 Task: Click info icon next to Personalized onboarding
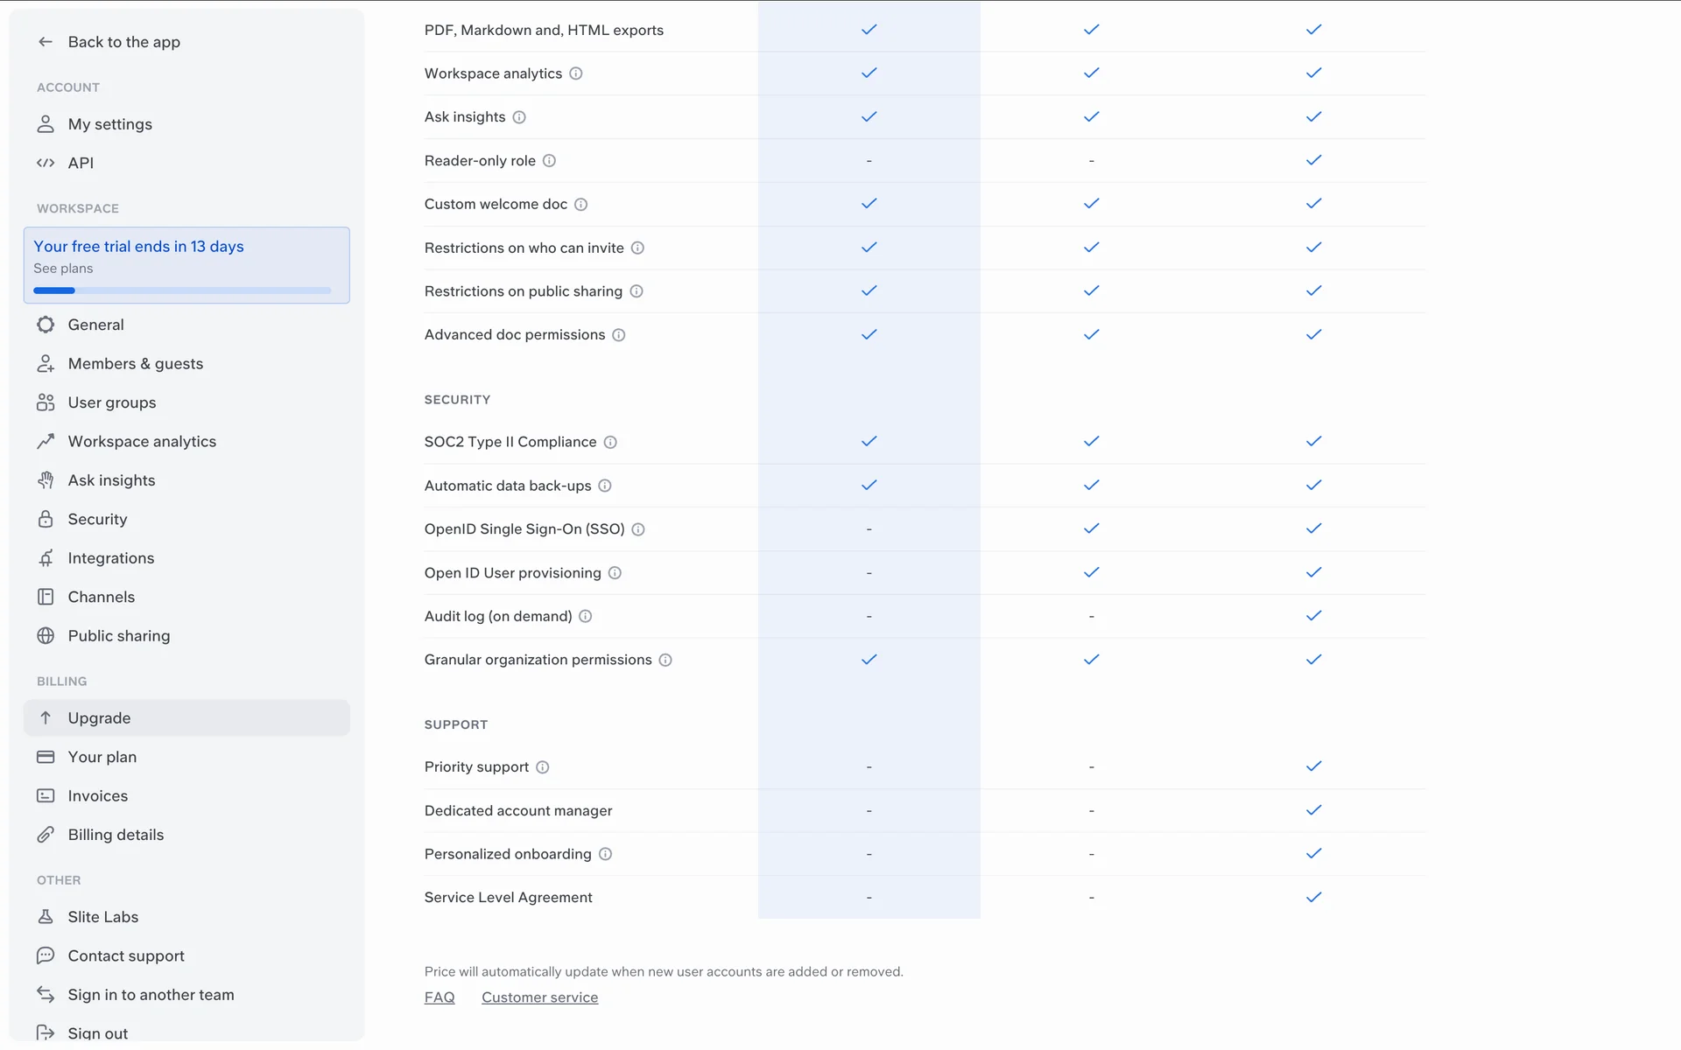(x=605, y=854)
